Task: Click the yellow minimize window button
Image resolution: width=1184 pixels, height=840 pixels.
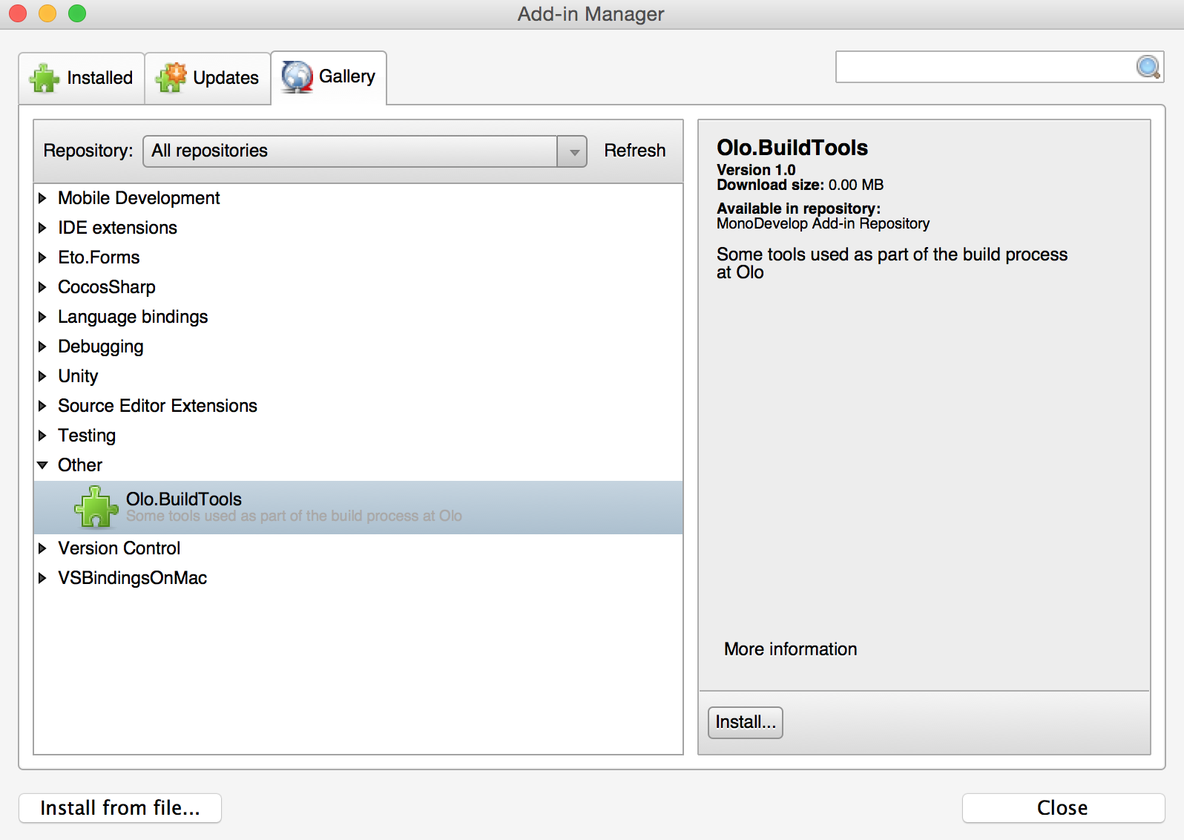Action: [47, 13]
